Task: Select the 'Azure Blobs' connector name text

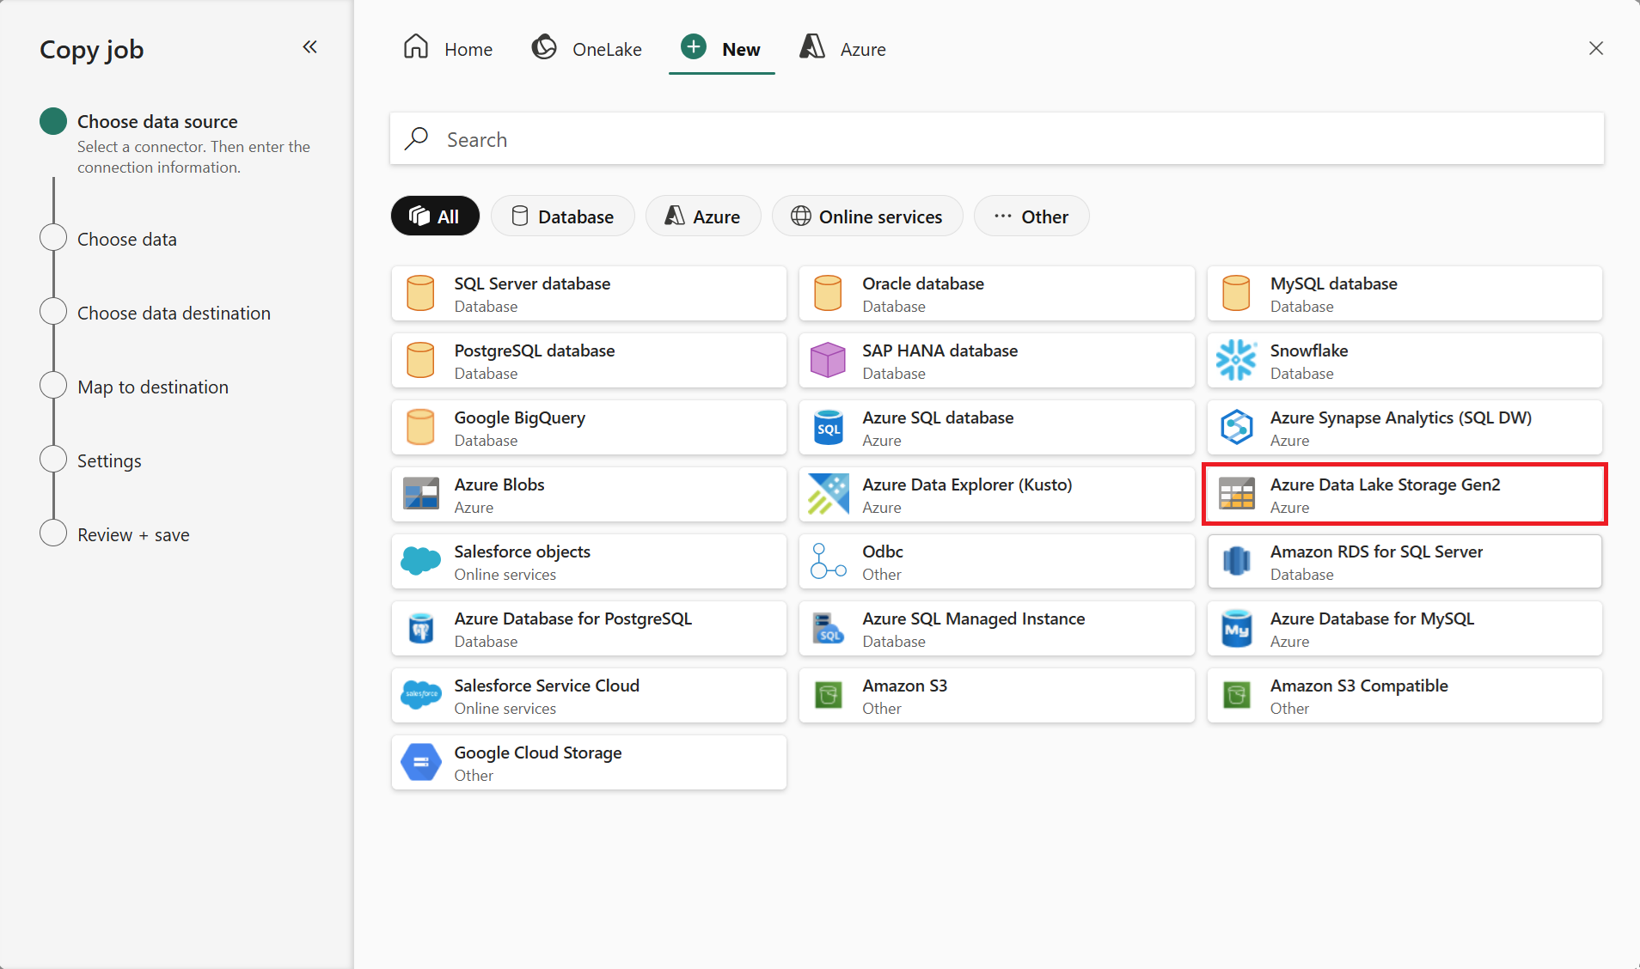Action: point(499,484)
